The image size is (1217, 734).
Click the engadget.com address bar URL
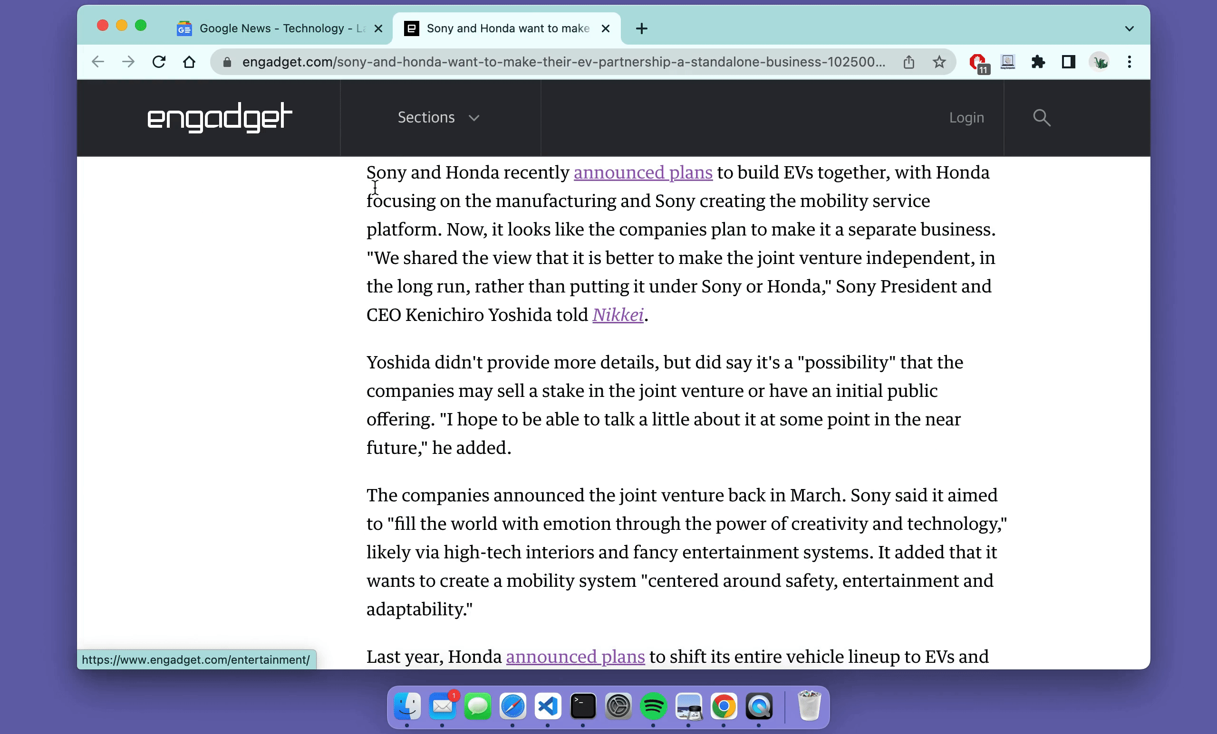pos(563,62)
